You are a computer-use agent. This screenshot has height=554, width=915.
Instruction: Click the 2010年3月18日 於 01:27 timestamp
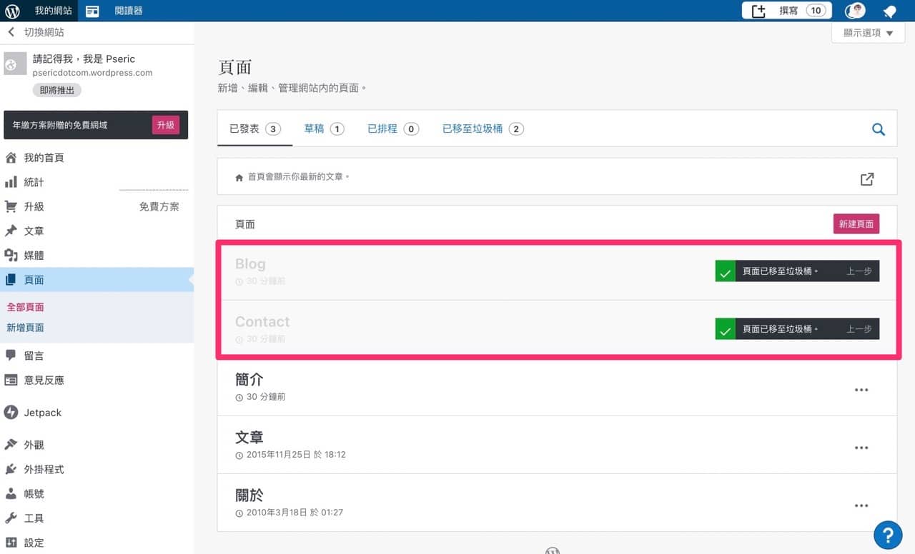pos(295,513)
